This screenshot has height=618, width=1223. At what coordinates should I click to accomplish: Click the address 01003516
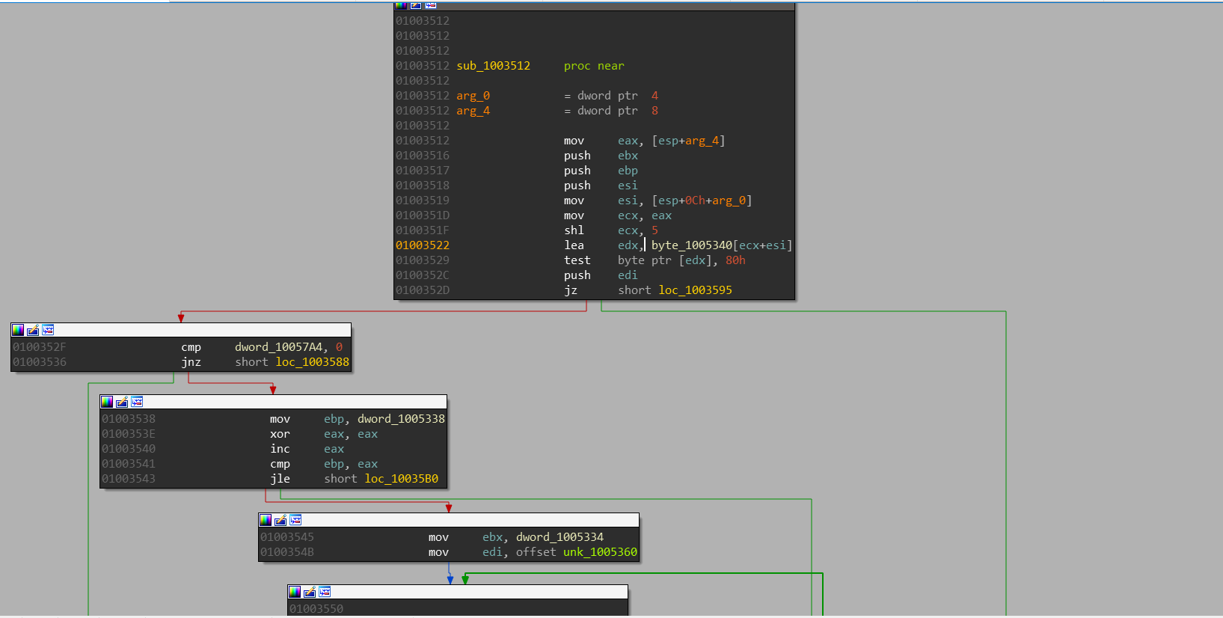423,156
